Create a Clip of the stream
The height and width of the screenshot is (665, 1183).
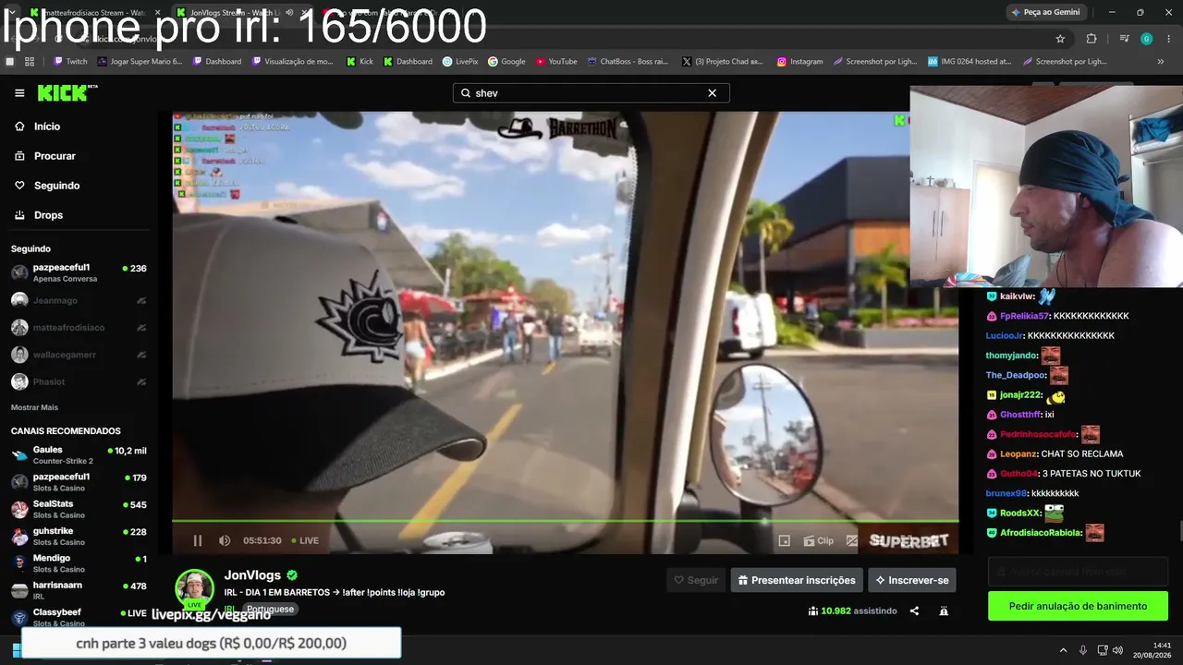coord(818,541)
